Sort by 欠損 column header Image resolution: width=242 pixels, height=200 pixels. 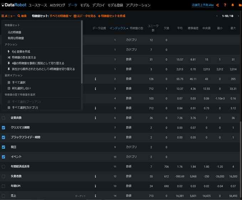click(x=166, y=28)
